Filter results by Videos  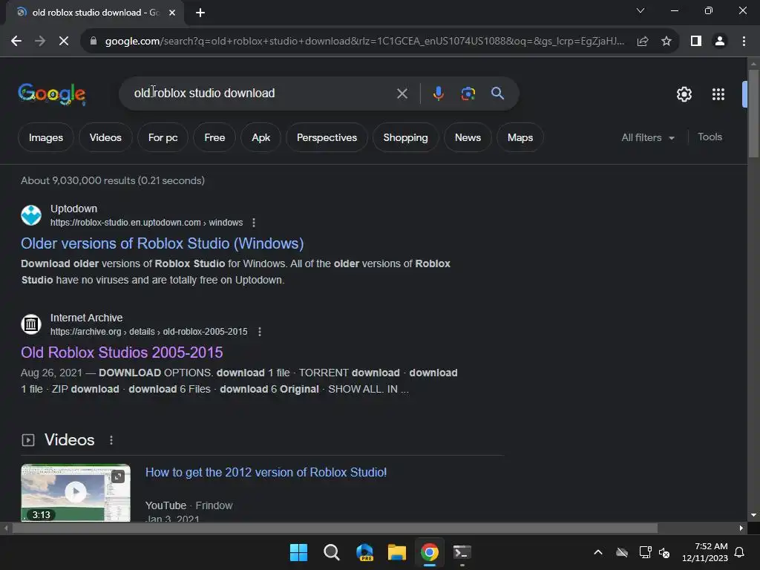[x=105, y=137]
